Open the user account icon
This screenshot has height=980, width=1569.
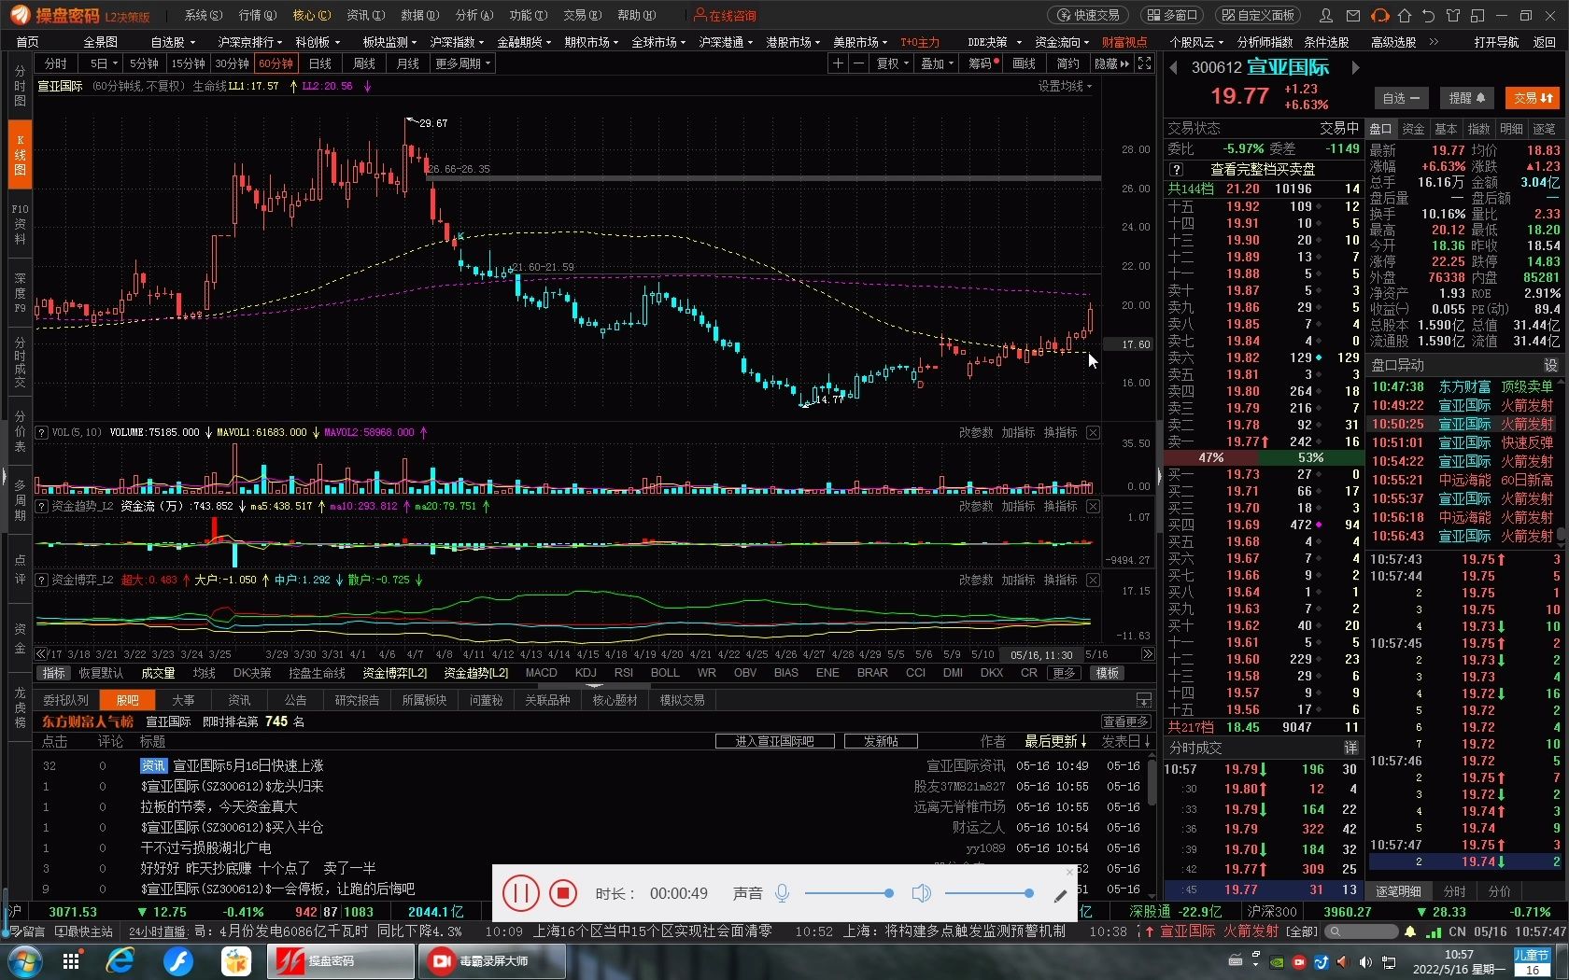(1326, 15)
